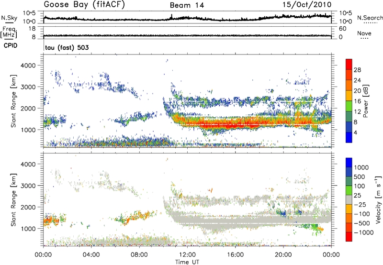Select the "00:00" label ending the time axis
The width and height of the screenshot is (383, 265).
(331, 255)
